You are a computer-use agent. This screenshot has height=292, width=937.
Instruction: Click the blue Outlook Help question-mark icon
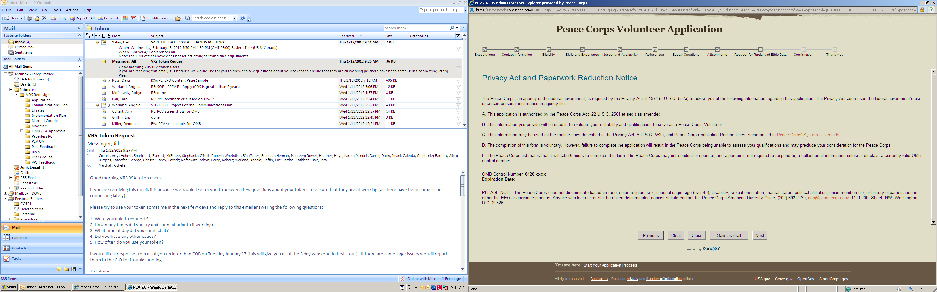(243, 18)
